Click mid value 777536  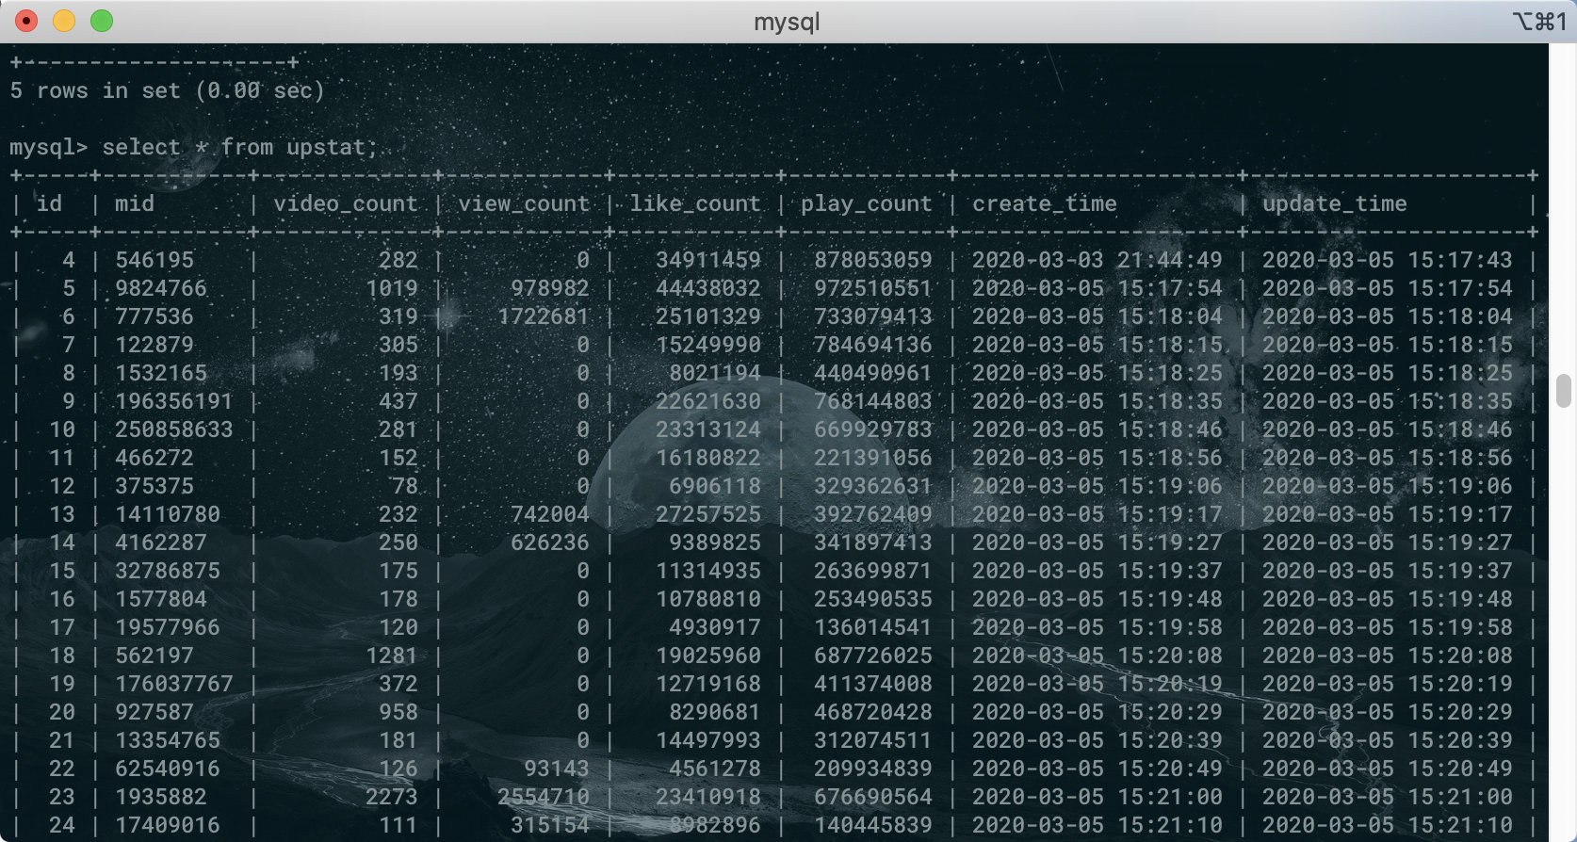[x=154, y=317]
